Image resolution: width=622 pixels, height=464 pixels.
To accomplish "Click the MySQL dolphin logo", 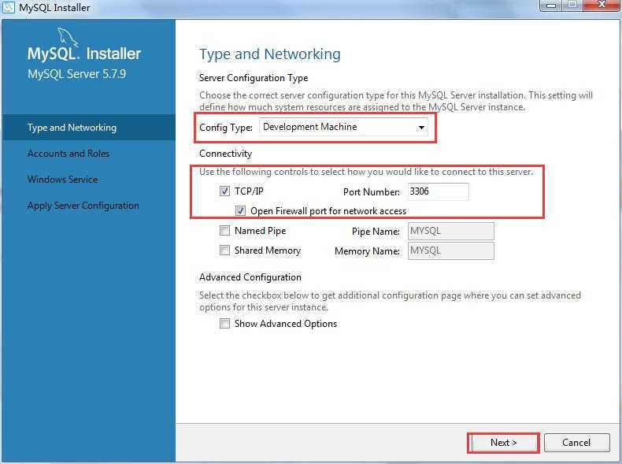I will click(68, 38).
